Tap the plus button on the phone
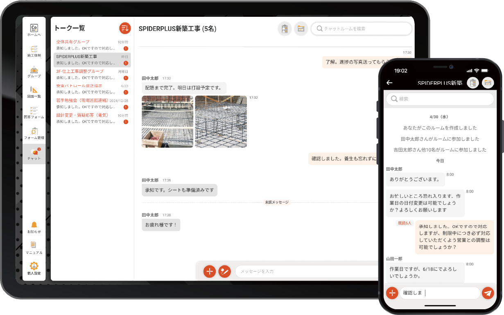504x315 pixels. tap(392, 293)
